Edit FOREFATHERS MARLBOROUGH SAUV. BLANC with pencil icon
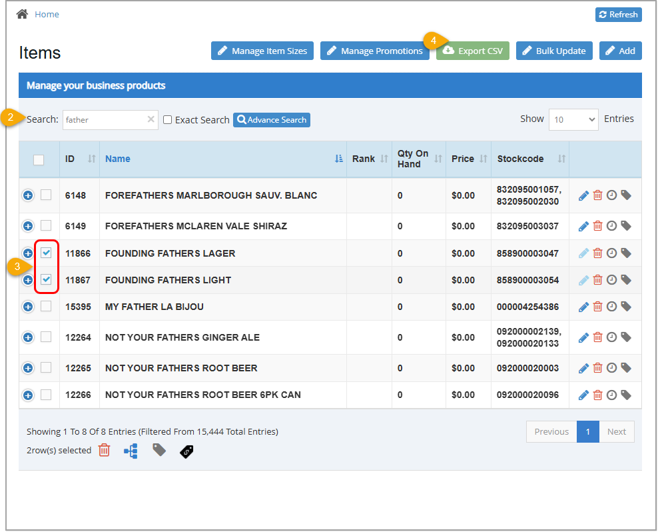This screenshot has width=658, height=532. 584,195
